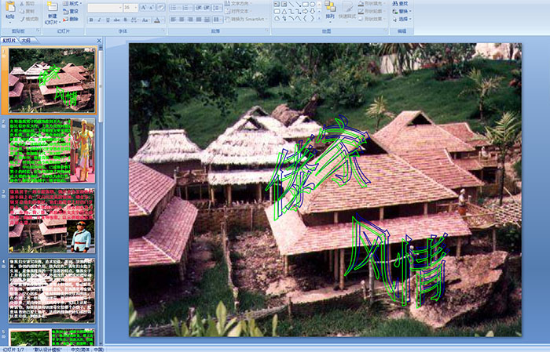This screenshot has height=352, width=550.
Task: Select the Rectangle shape
Action: 305,4
